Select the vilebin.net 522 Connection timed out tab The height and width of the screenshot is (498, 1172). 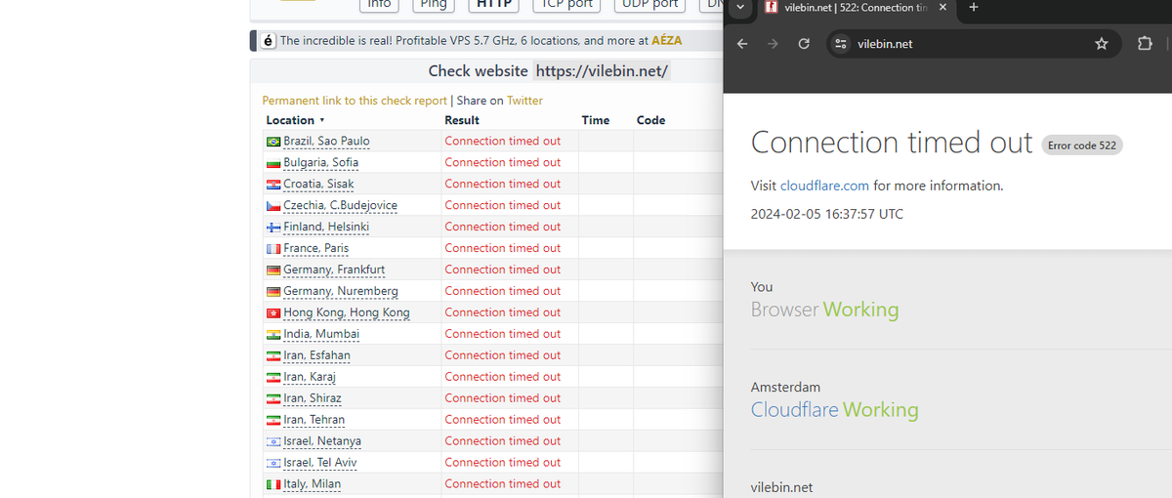(x=854, y=8)
